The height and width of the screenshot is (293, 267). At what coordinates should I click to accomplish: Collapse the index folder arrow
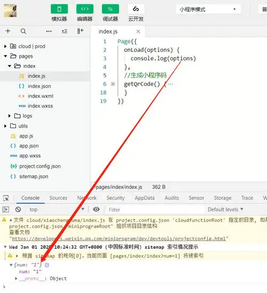point(10,66)
